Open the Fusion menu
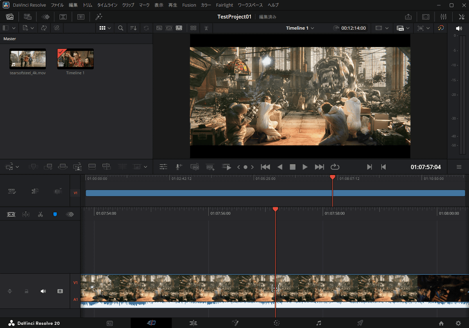 pyautogui.click(x=189, y=5)
